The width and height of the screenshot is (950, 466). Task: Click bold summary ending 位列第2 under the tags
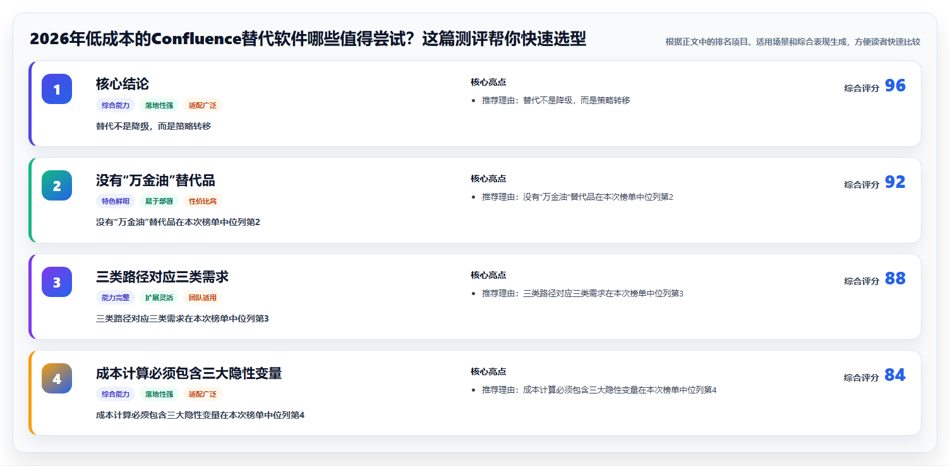[x=178, y=222]
